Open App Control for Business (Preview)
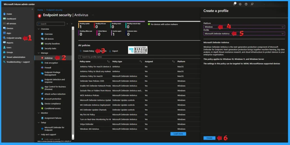Image resolution: width=290 pixels, height=145 pixels. click(x=55, y=88)
